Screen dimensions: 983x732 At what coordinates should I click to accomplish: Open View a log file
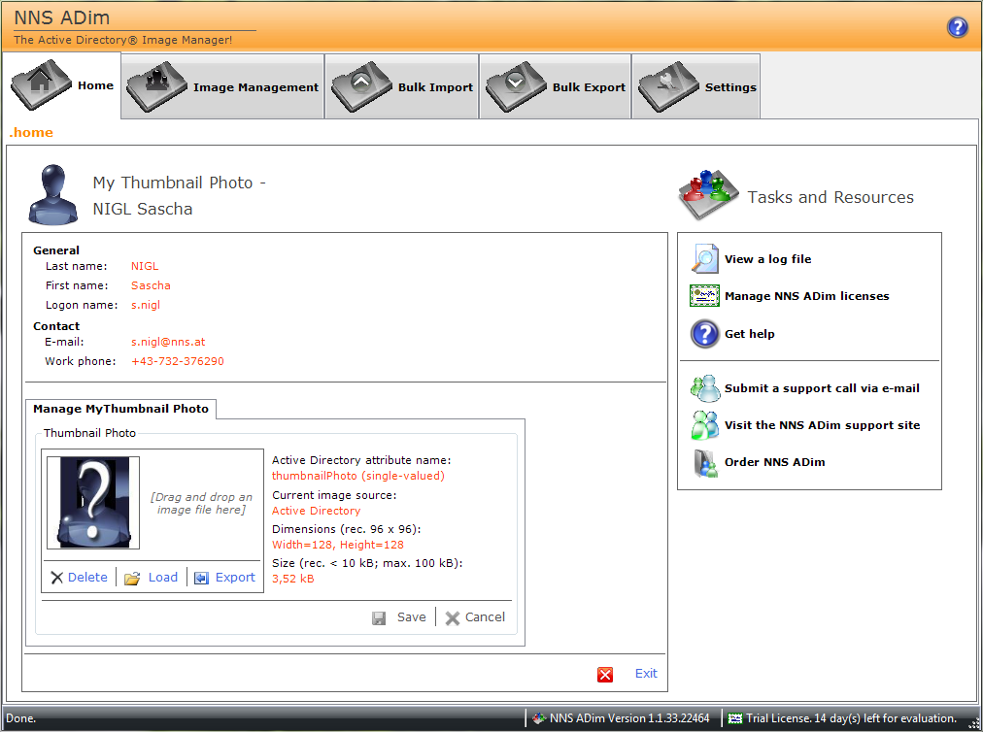click(x=768, y=259)
